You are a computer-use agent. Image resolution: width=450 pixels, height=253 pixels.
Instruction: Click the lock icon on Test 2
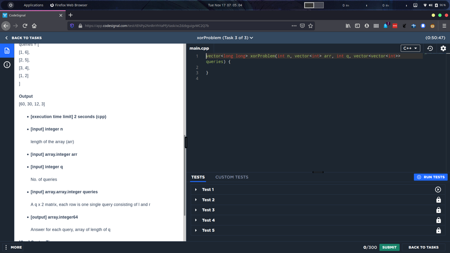point(438,200)
